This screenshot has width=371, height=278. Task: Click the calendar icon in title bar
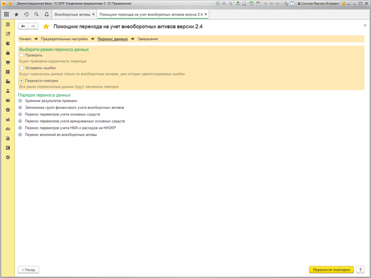click(258, 4)
